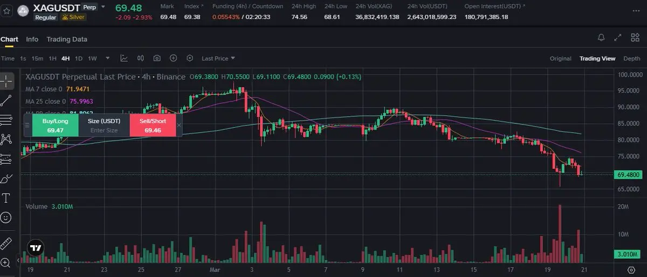Open the Trading Data tab
Image resolution: width=647 pixels, height=277 pixels.
67,39
